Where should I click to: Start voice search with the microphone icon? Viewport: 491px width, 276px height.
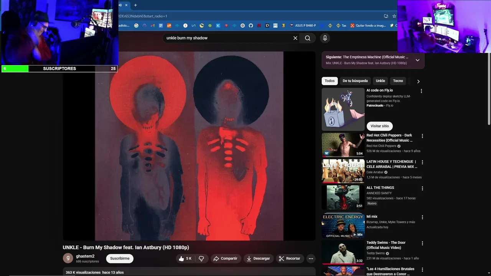pos(325,38)
